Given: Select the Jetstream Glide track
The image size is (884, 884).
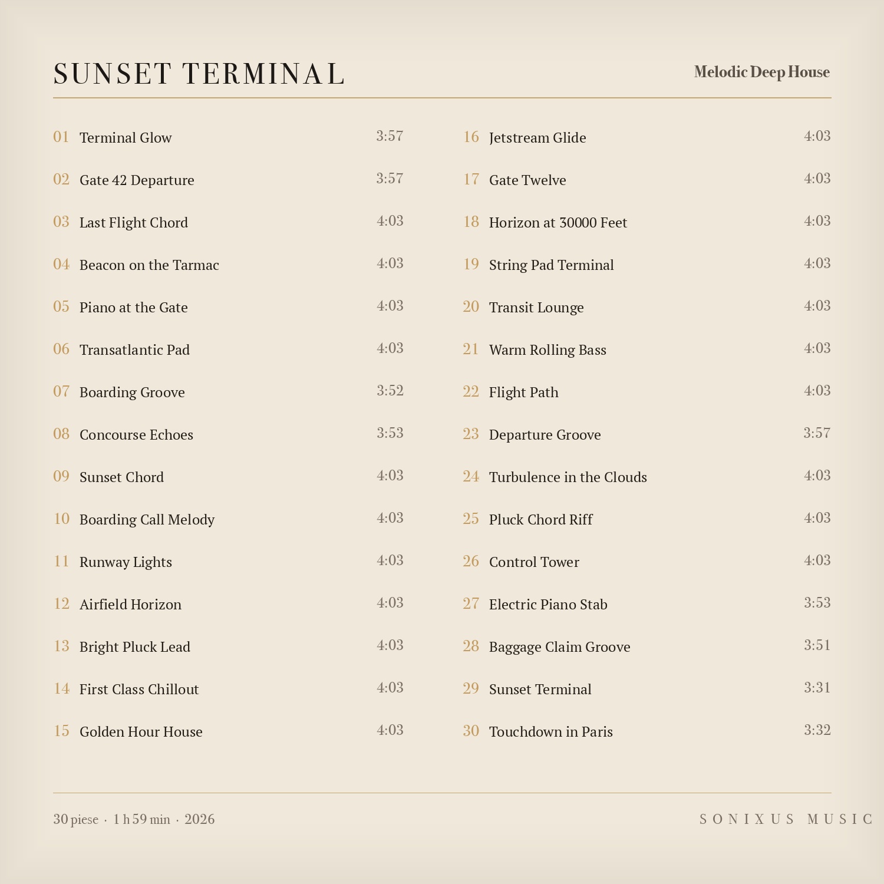Looking at the screenshot, I should pyautogui.click(x=537, y=137).
